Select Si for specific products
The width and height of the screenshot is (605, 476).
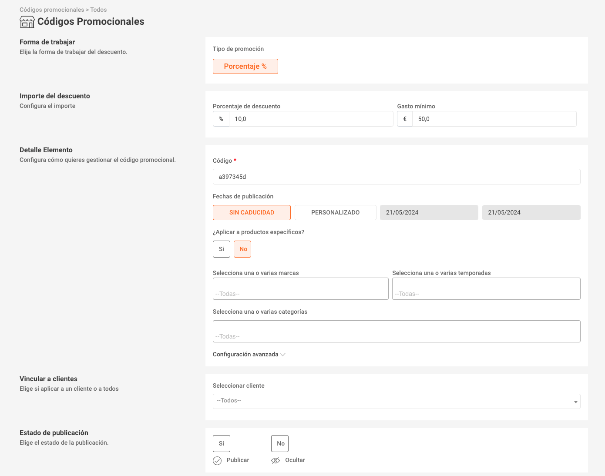click(x=222, y=249)
